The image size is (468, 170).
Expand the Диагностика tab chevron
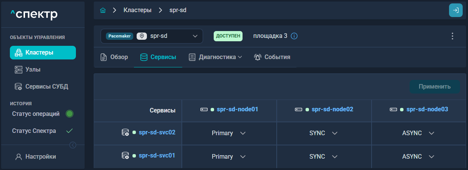click(240, 57)
